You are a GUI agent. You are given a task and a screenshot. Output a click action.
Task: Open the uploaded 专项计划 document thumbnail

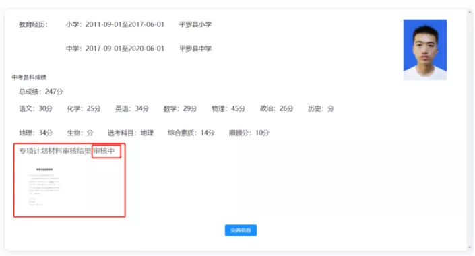coord(44,187)
